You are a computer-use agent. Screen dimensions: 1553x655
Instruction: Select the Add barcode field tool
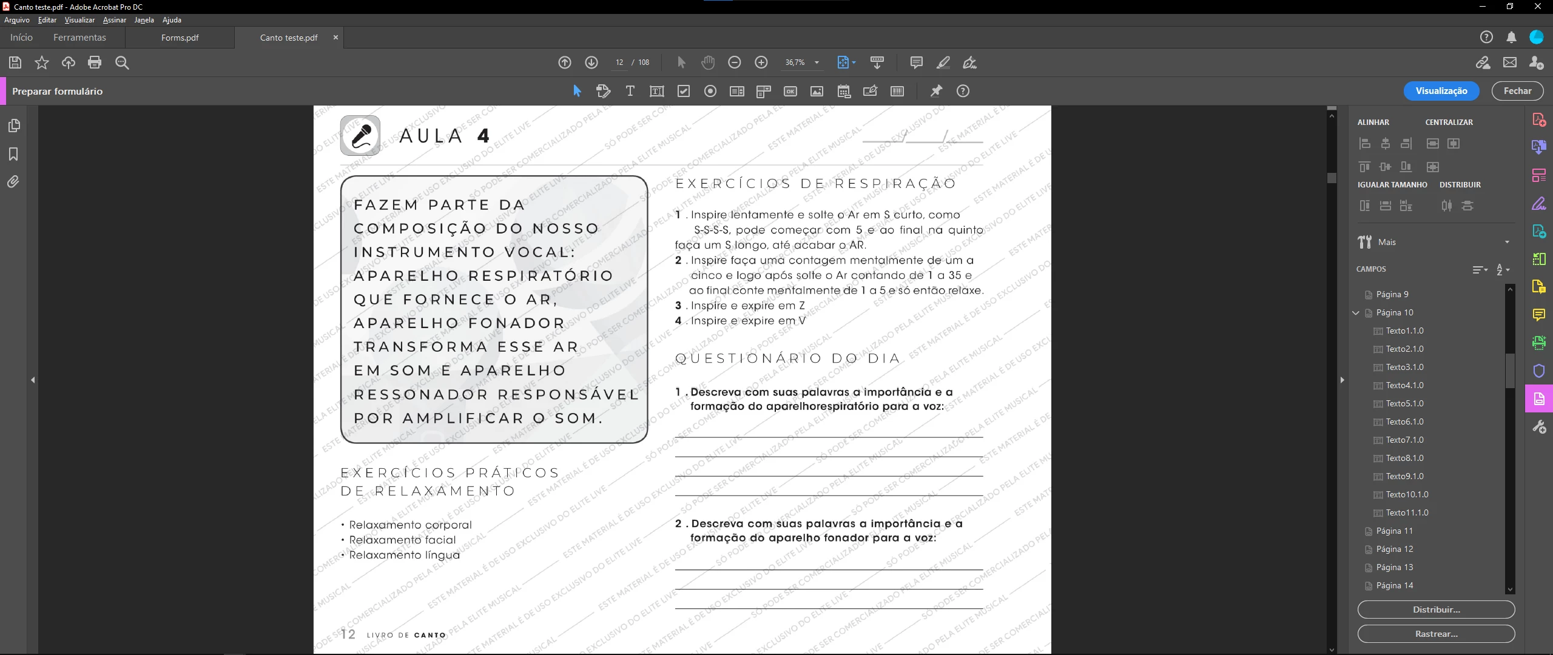[x=897, y=91]
